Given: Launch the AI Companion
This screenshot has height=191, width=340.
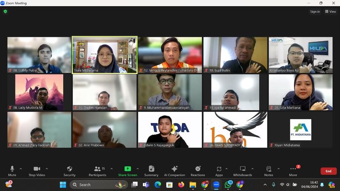Looking at the screenshot, I should (x=175, y=171).
